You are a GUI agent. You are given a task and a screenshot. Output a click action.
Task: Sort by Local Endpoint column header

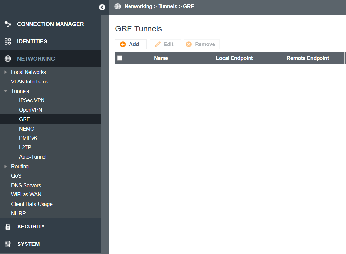point(234,58)
